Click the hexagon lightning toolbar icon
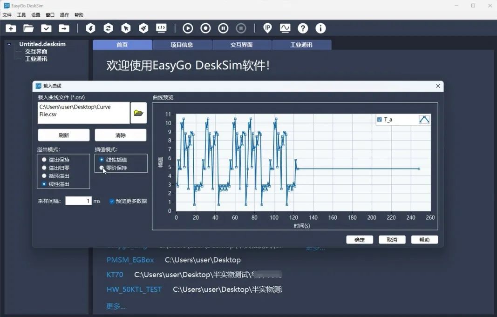 pyautogui.click(x=91, y=28)
